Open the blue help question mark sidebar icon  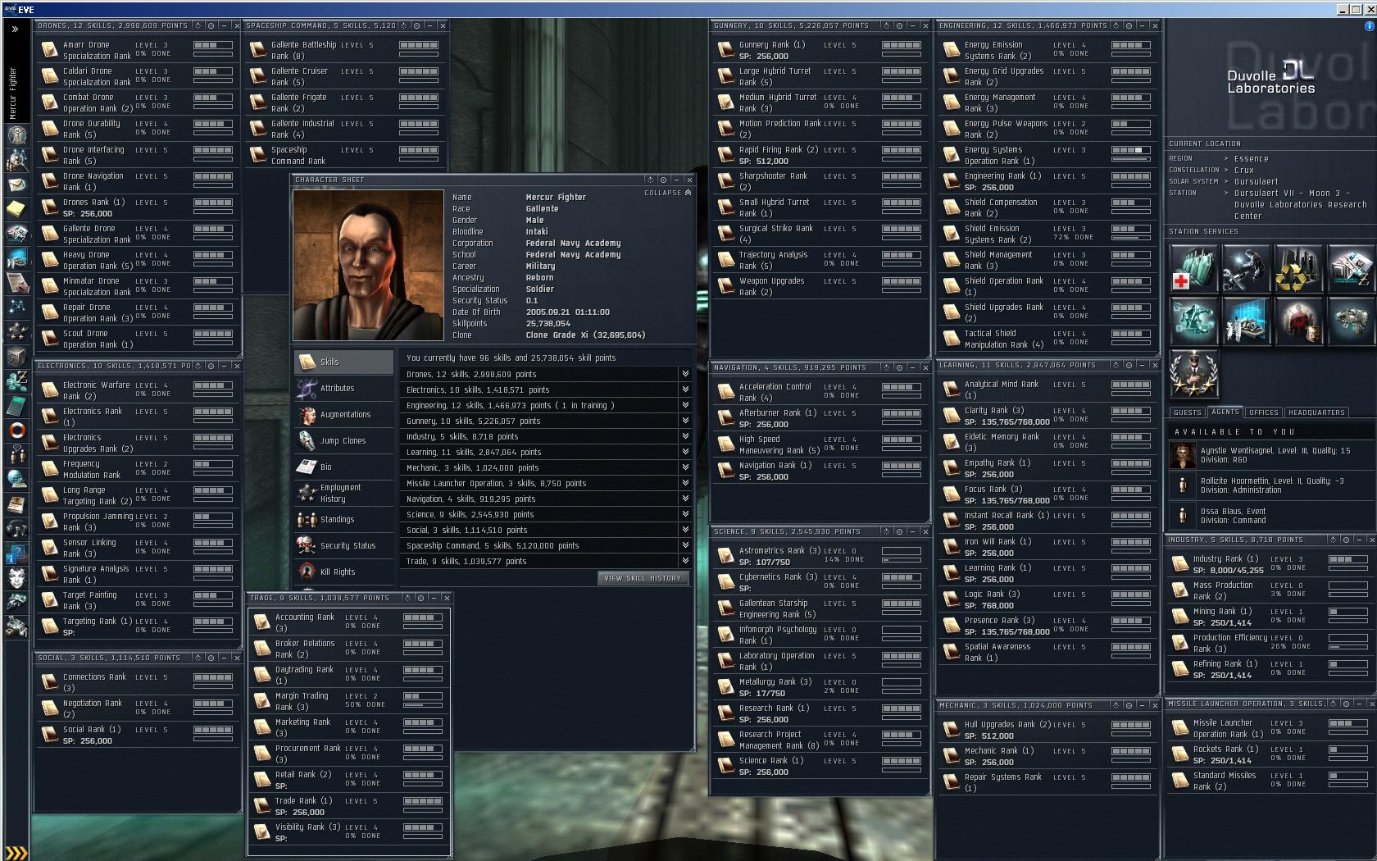(16, 553)
